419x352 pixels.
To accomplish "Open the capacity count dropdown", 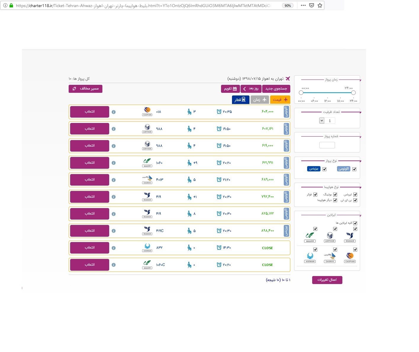I will (x=322, y=121).
